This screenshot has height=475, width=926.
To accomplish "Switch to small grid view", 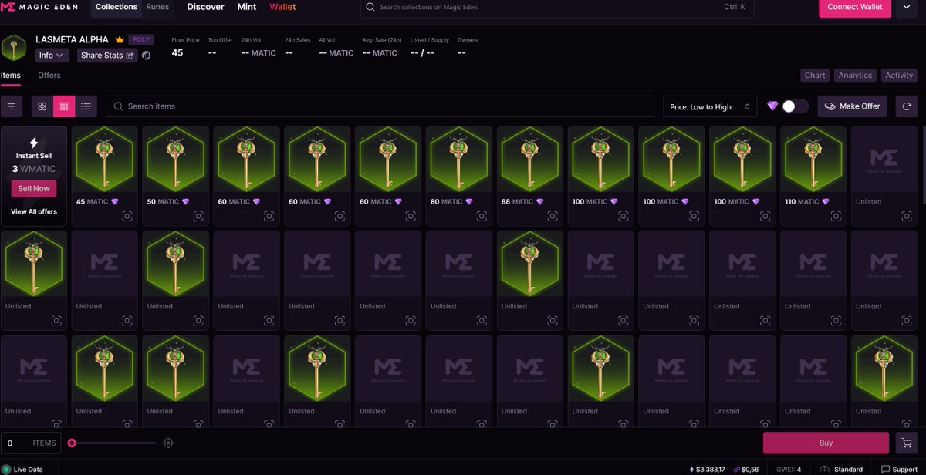I will (64, 106).
